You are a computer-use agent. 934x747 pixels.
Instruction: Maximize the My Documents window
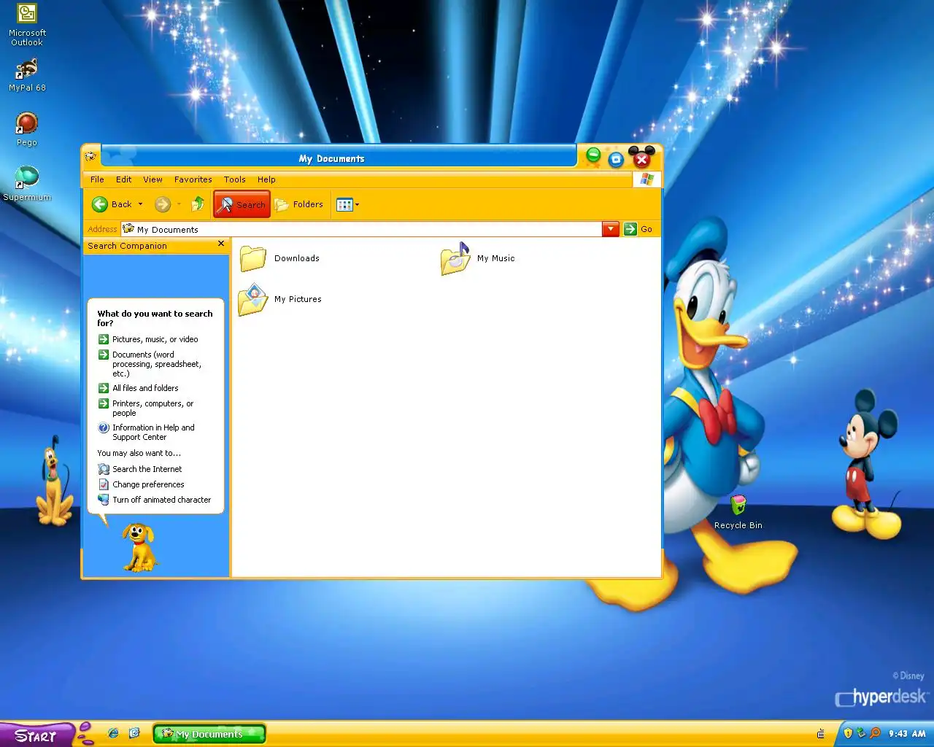pyautogui.click(x=616, y=159)
